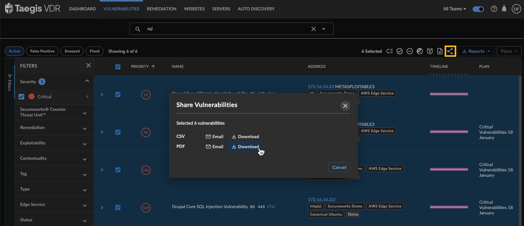This screenshot has height=226, width=524.
Task: Click the snooze alarm clock icon
Action: [430, 51]
